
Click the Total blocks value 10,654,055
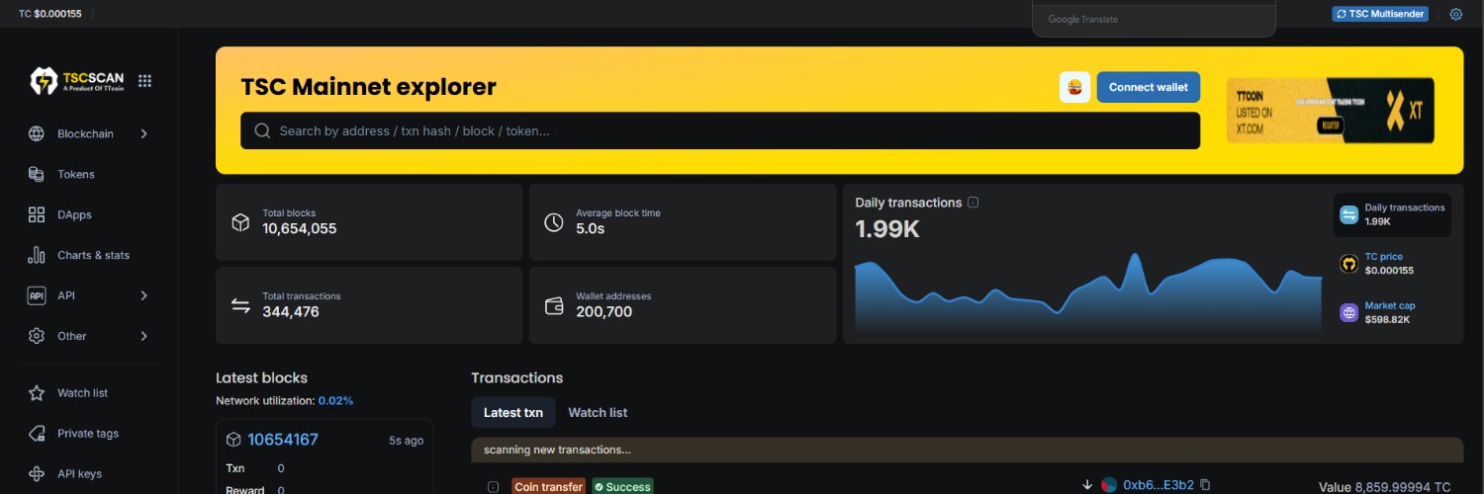(x=300, y=228)
